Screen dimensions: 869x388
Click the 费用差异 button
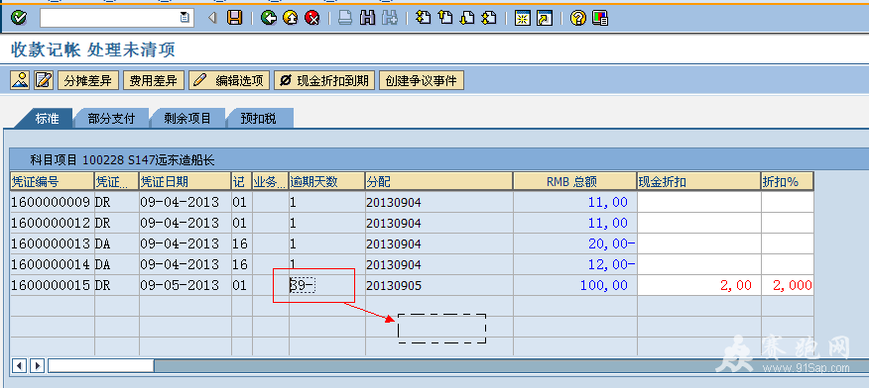pos(153,80)
